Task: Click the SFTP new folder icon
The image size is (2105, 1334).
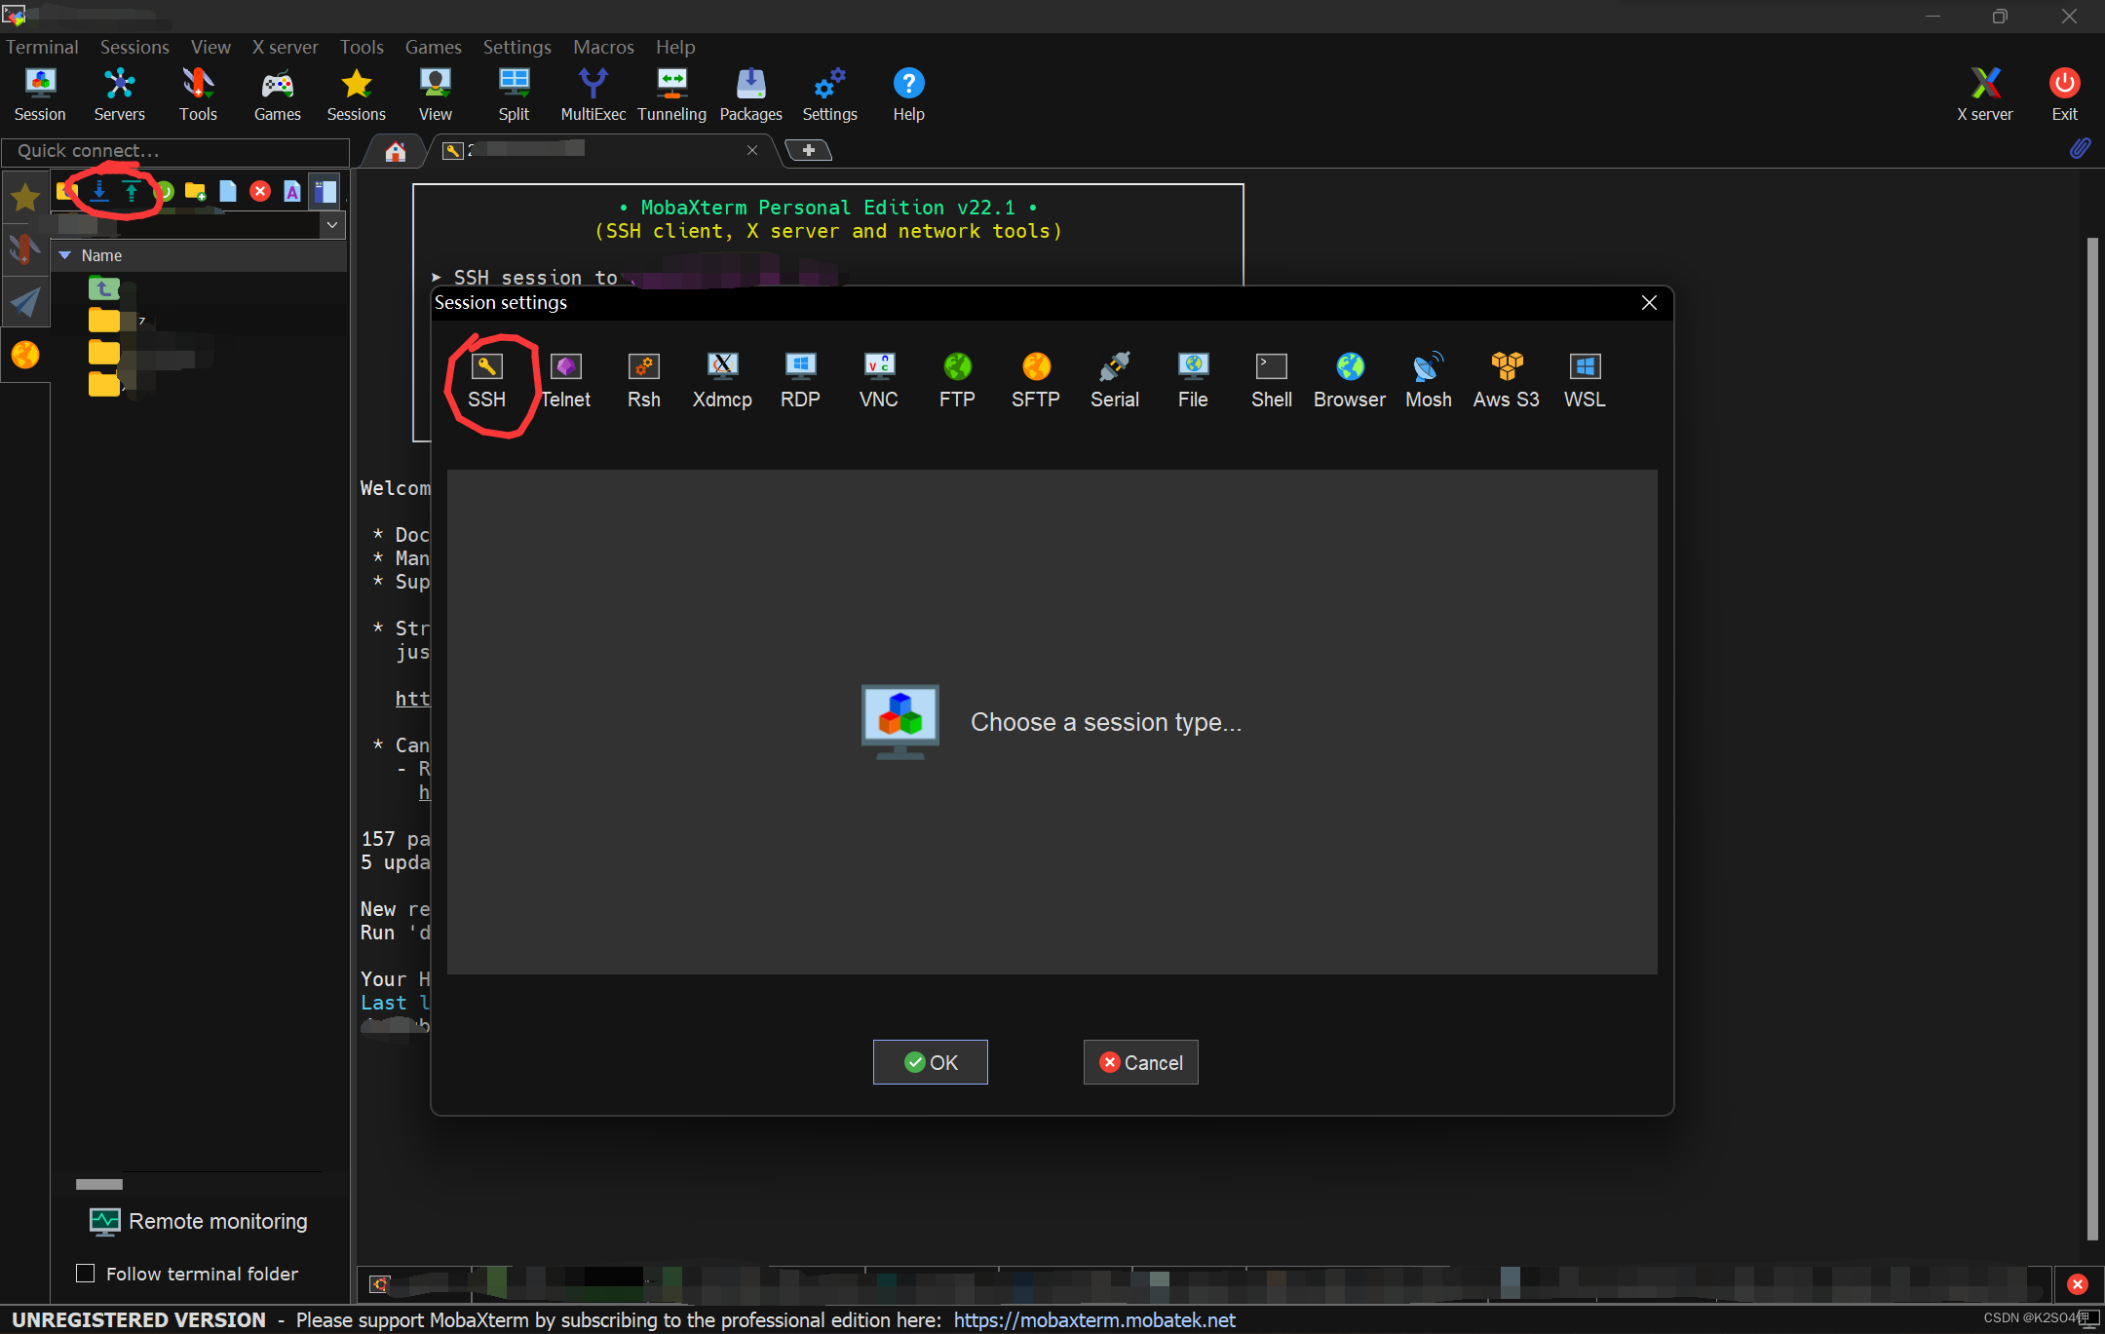Action: (x=195, y=191)
